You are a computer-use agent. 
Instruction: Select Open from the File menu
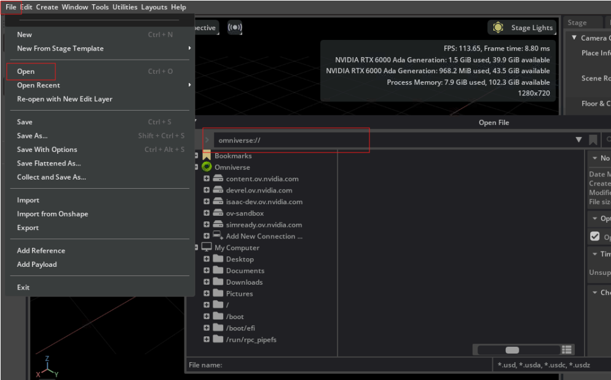26,71
